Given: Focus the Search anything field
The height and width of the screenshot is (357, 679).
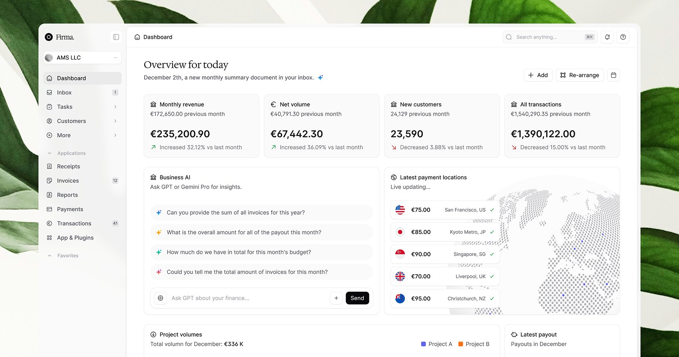Looking at the screenshot, I should [550, 37].
